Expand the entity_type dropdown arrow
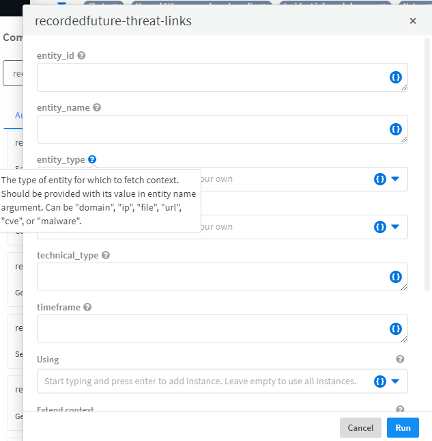432x441 pixels. [x=395, y=179]
